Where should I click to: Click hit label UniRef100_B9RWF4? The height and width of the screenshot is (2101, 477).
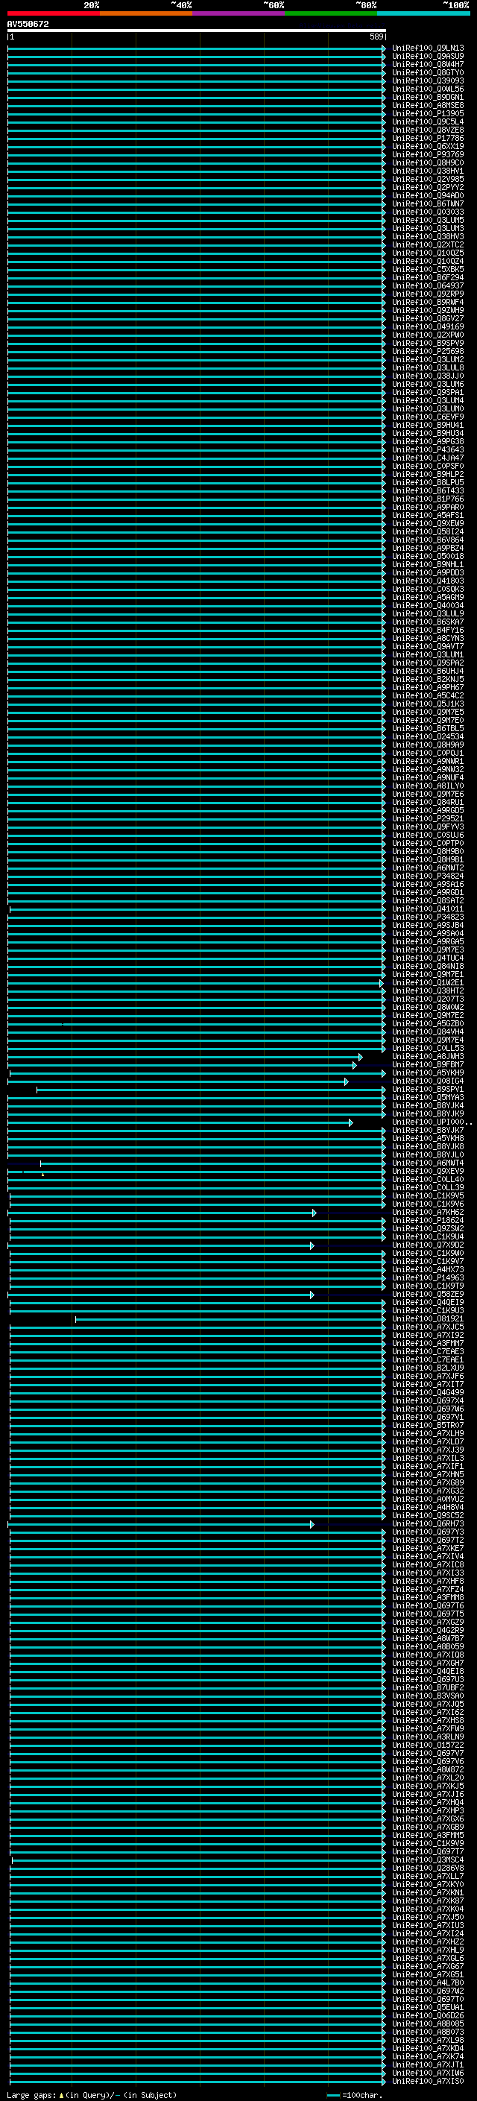pyautogui.click(x=428, y=302)
